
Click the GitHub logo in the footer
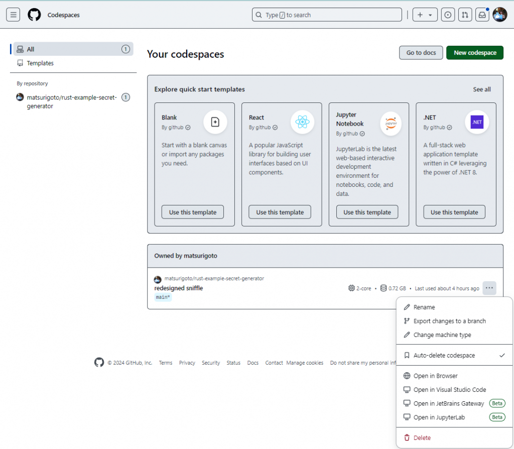(99, 362)
